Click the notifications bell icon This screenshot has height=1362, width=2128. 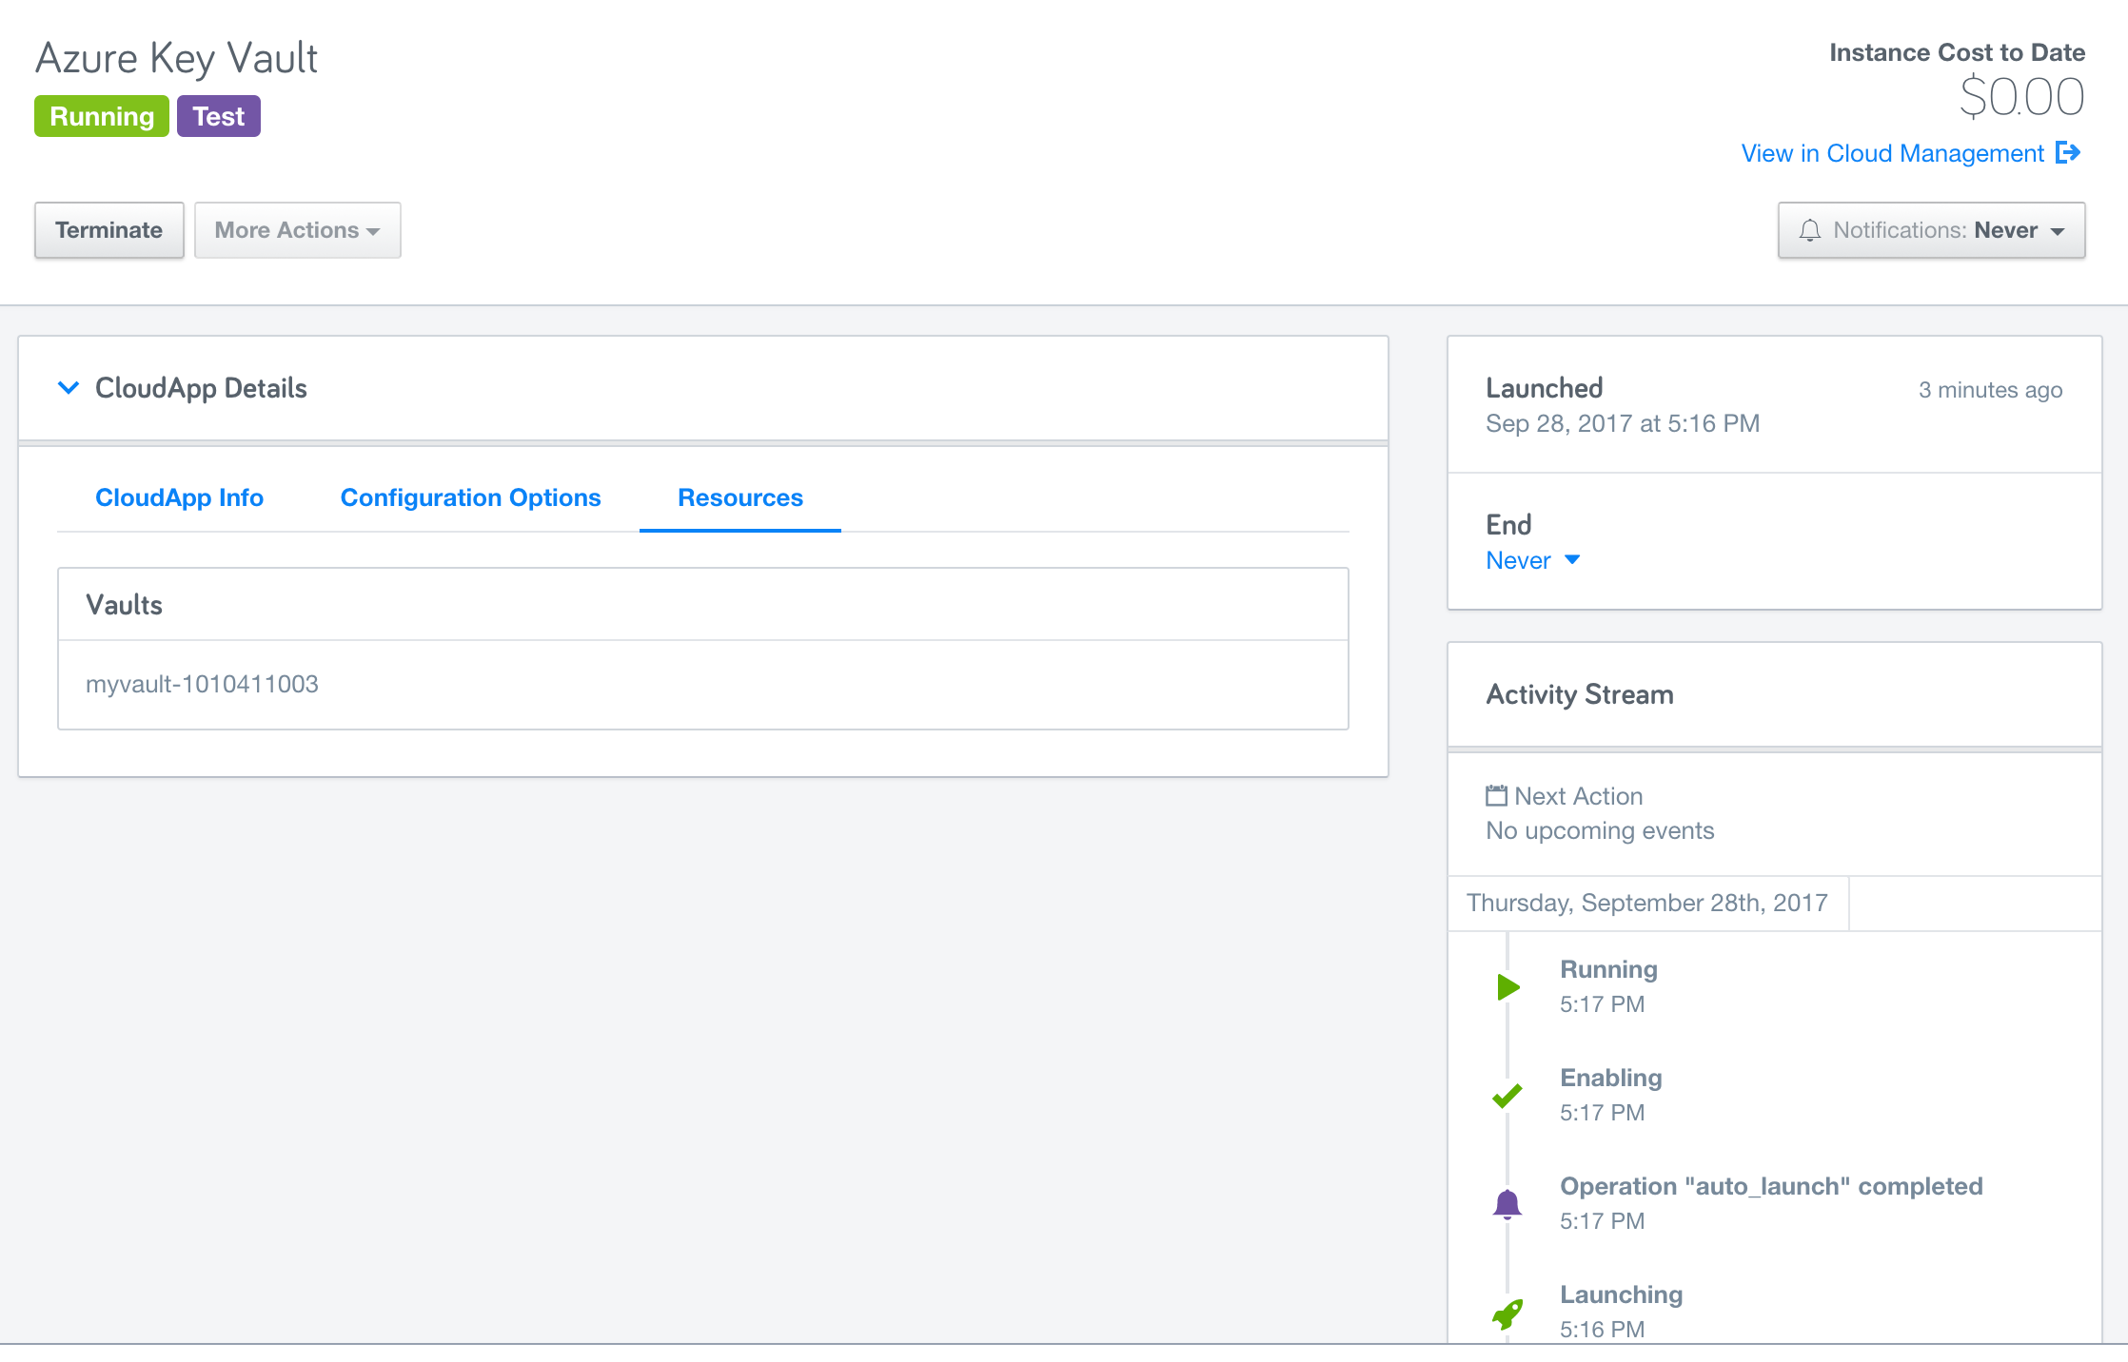point(1812,230)
